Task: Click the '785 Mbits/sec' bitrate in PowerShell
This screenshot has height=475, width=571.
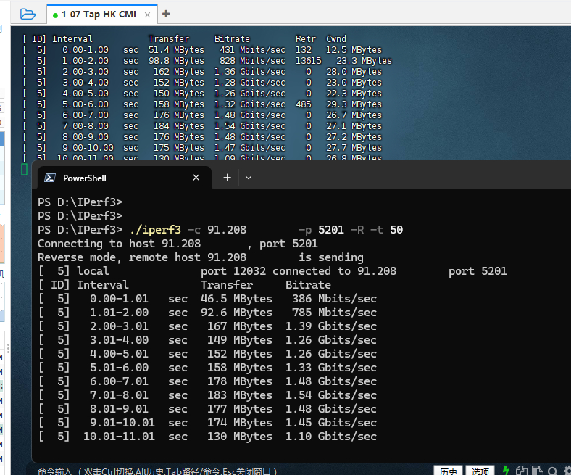Action: coord(334,313)
